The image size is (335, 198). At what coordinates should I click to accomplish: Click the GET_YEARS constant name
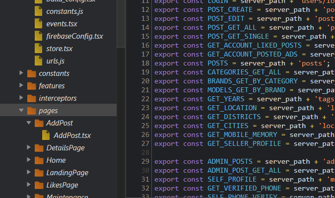coord(226,99)
